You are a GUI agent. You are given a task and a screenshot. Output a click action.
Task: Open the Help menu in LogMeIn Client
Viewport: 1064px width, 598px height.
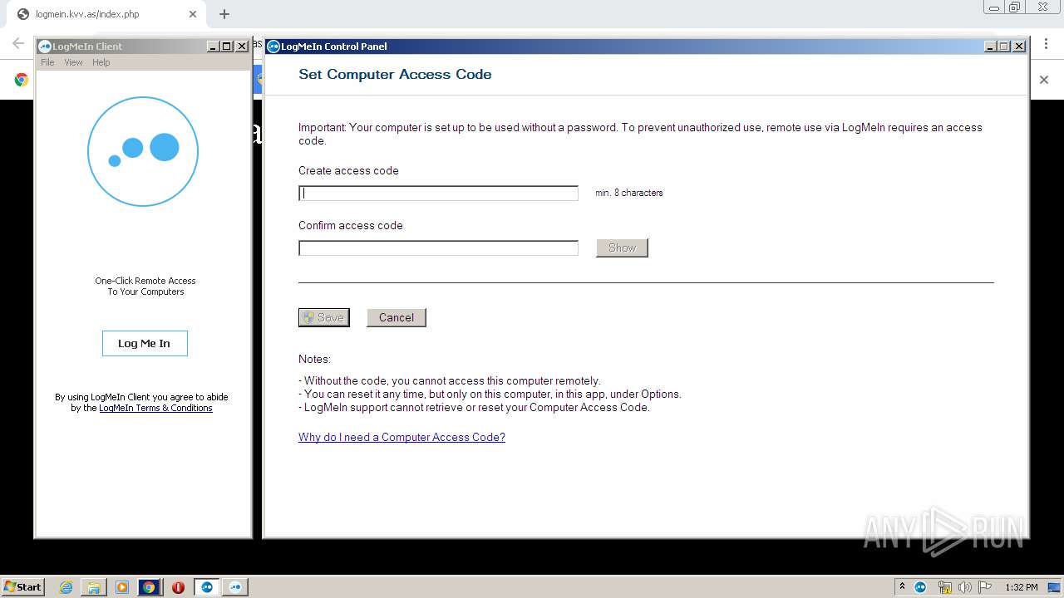tap(101, 62)
